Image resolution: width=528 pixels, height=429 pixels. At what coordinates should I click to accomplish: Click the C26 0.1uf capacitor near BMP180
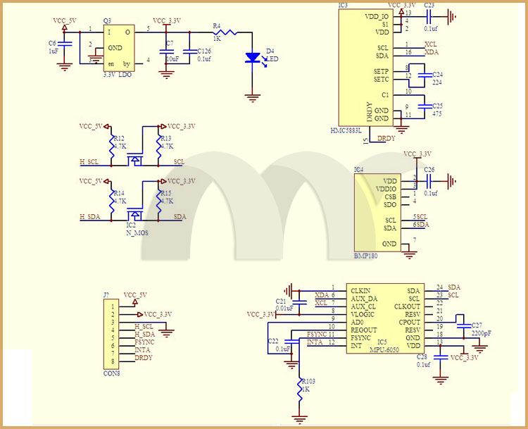coord(428,181)
